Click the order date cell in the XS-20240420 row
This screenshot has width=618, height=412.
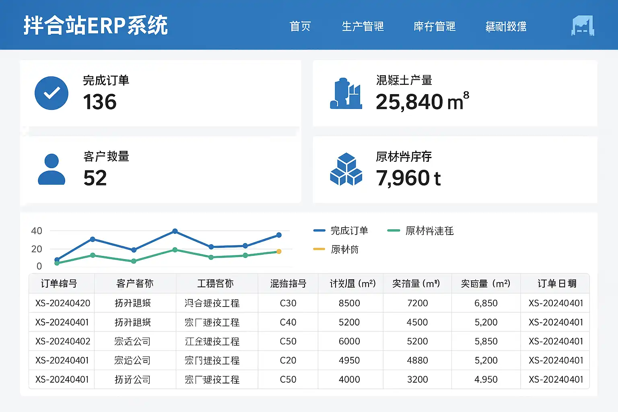coord(556,303)
